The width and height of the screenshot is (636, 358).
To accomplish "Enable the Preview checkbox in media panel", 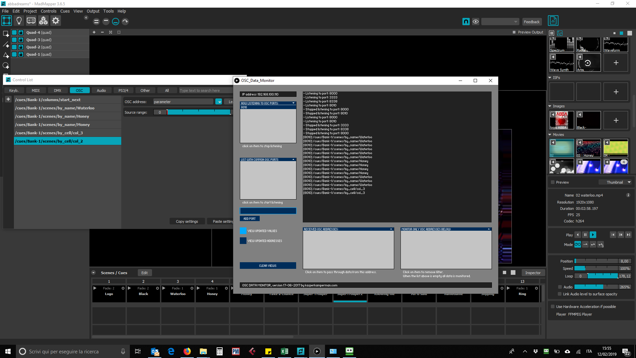I will (x=553, y=182).
